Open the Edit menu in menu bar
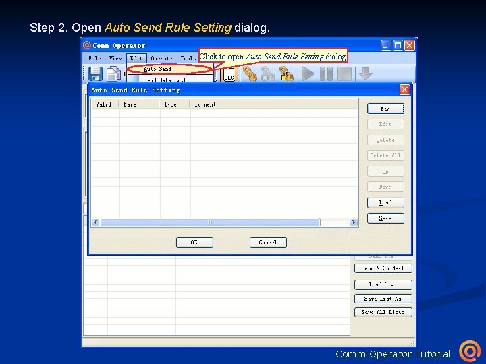Viewport: 486px width, 364px height. (136, 58)
